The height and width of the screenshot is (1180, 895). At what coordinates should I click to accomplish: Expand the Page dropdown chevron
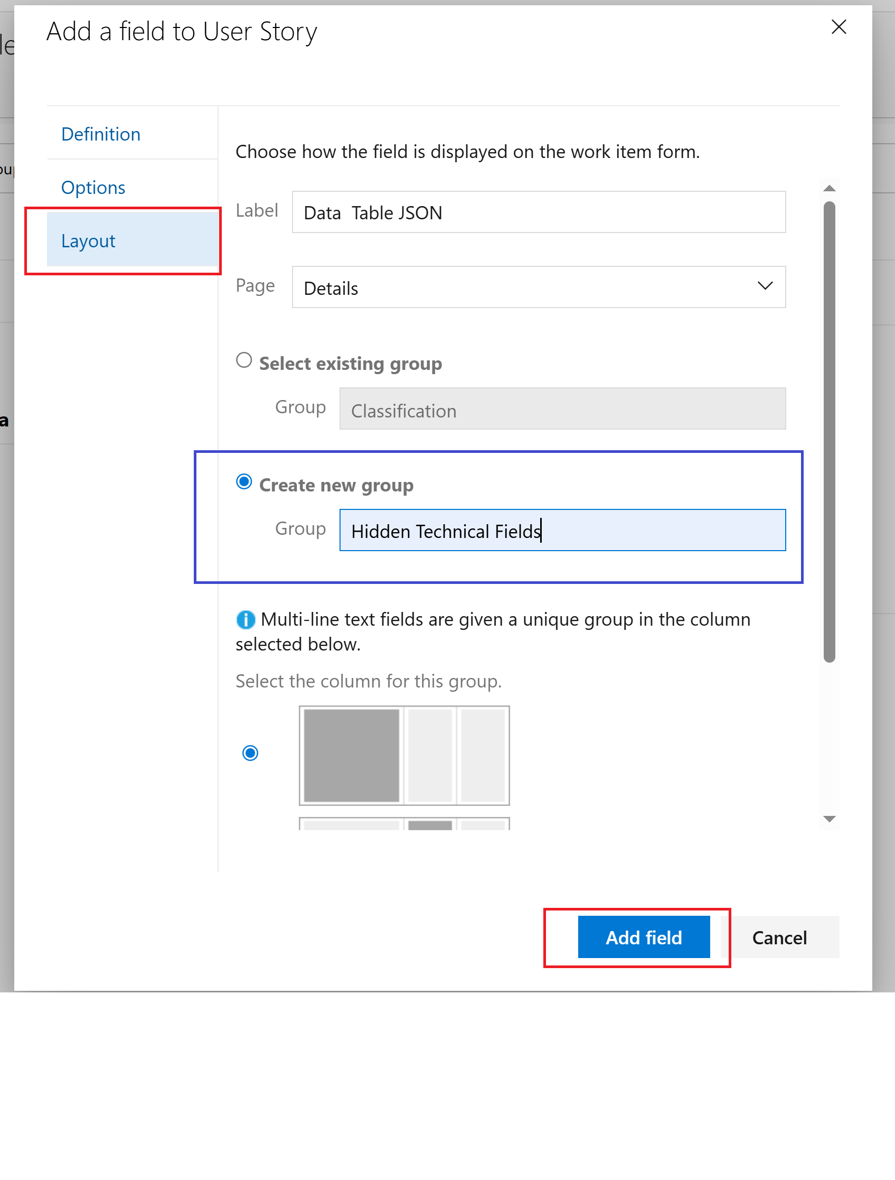click(x=765, y=286)
